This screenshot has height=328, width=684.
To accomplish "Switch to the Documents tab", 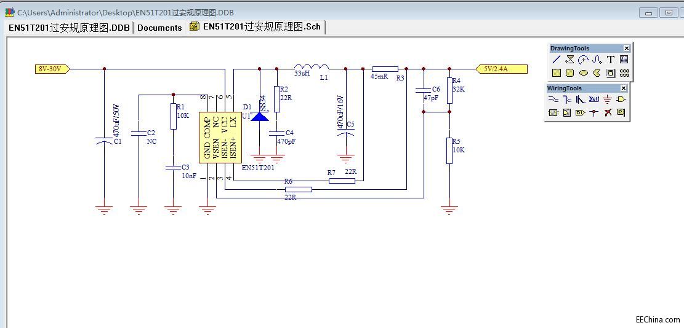I will pos(159,28).
